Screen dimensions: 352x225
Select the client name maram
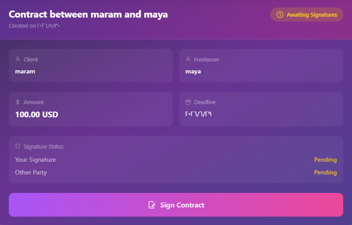pyautogui.click(x=25, y=72)
